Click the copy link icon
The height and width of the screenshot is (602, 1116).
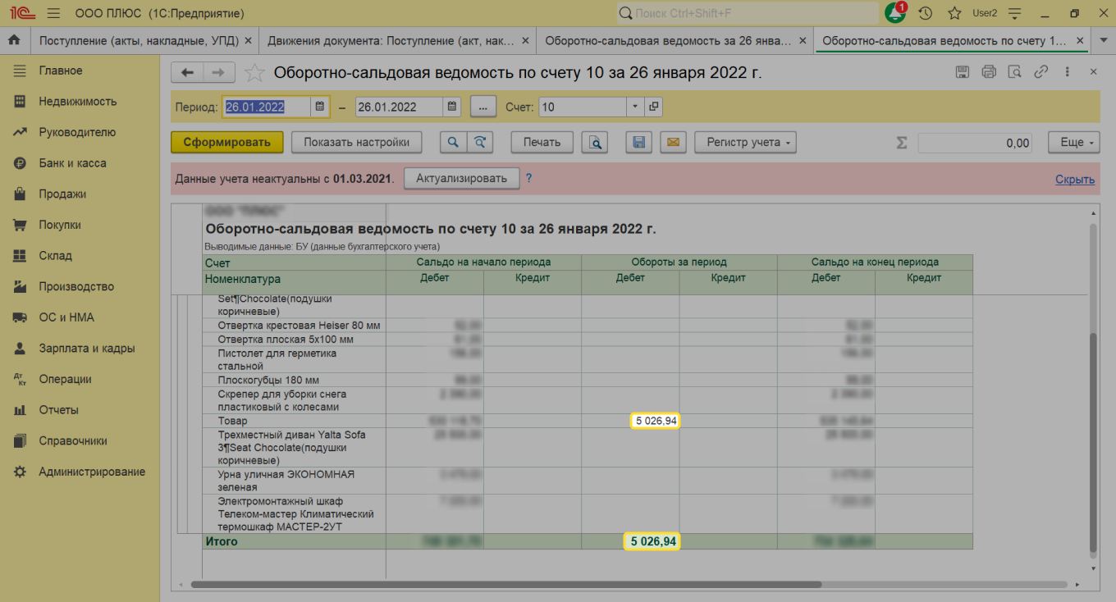pyautogui.click(x=1041, y=72)
